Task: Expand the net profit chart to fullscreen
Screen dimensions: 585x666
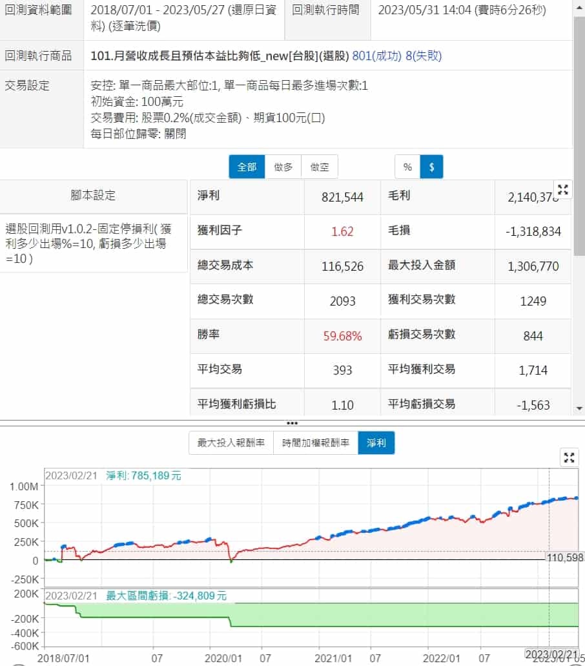Action: point(569,457)
